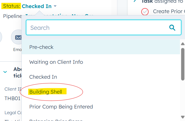Pick Building Shell status option

click(x=46, y=92)
